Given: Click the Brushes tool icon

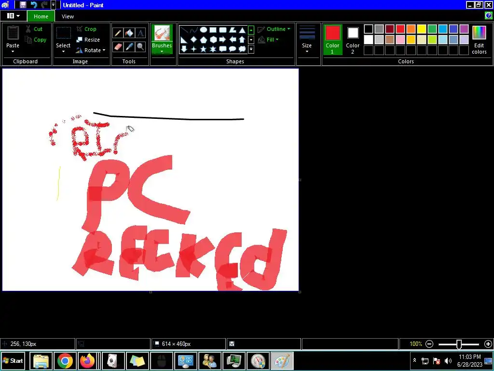Looking at the screenshot, I should [162, 33].
